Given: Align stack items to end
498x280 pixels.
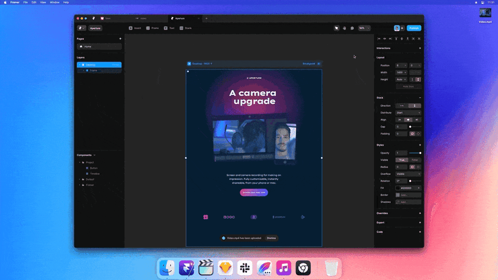Looking at the screenshot, I should (417, 120).
